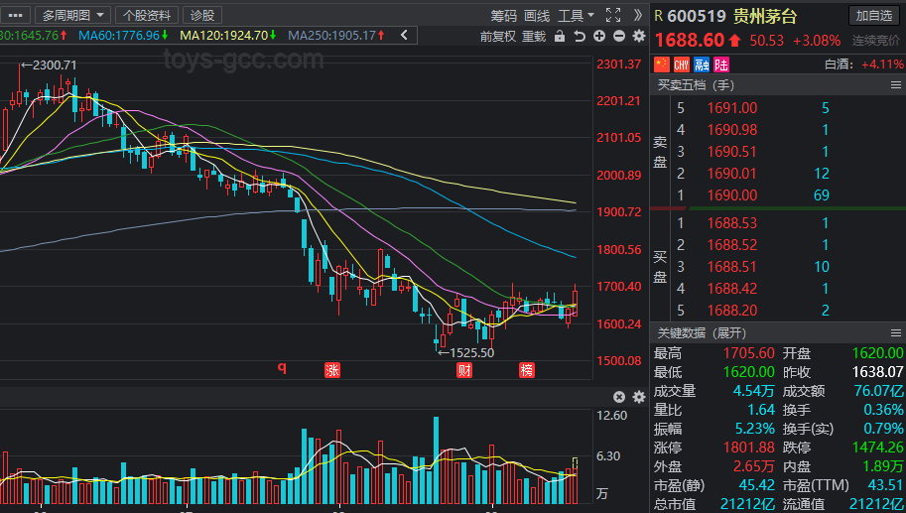Click the current price 1688.60
The width and height of the screenshot is (906, 513).
pyautogui.click(x=690, y=40)
